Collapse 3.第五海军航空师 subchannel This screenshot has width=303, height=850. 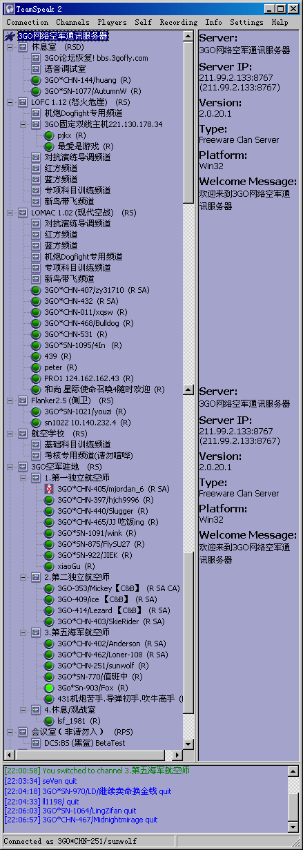[23, 632]
